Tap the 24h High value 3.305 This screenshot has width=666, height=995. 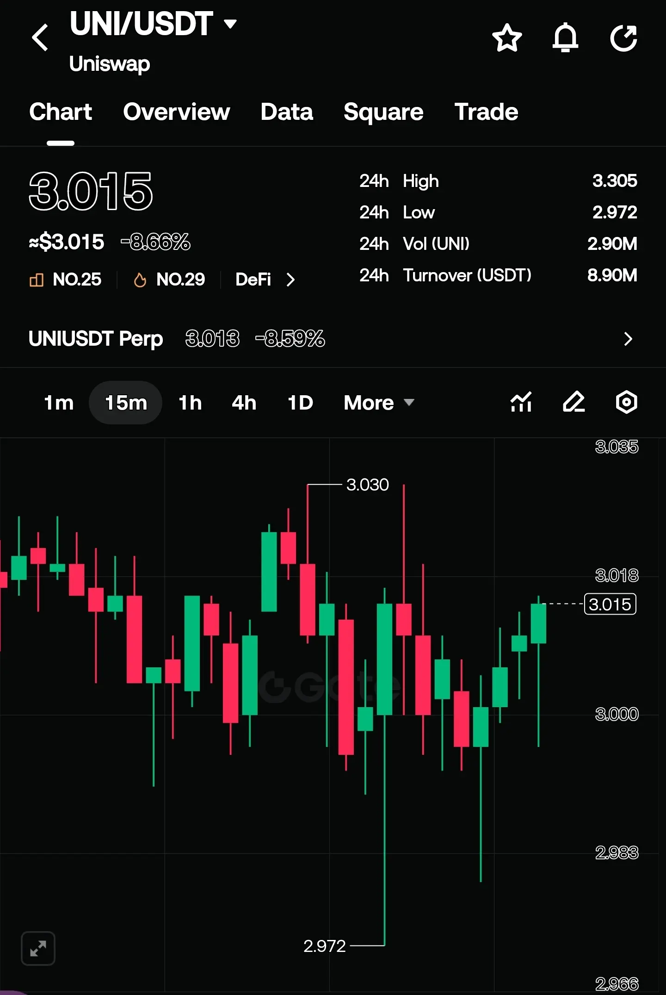[615, 181]
